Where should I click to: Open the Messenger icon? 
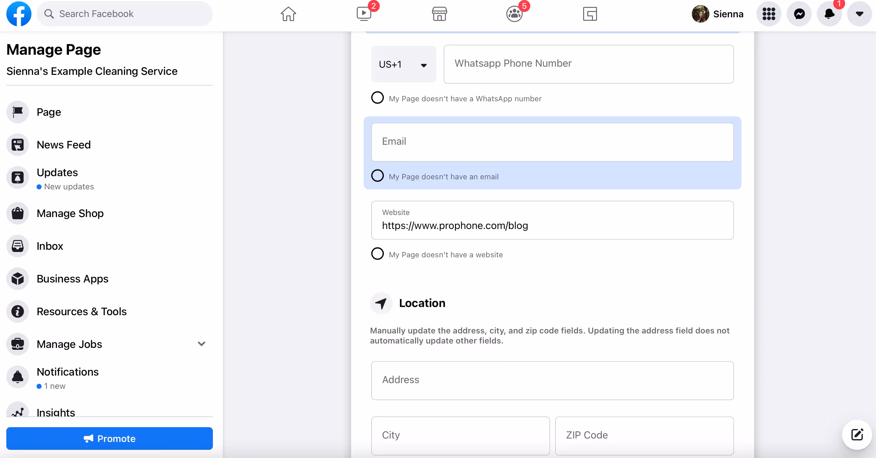coord(799,14)
